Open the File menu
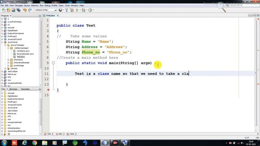The width and height of the screenshot is (260, 146). tap(2, 5)
